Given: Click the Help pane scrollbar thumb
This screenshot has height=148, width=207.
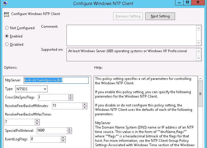Looking at the screenshot, I should [x=200, y=94].
